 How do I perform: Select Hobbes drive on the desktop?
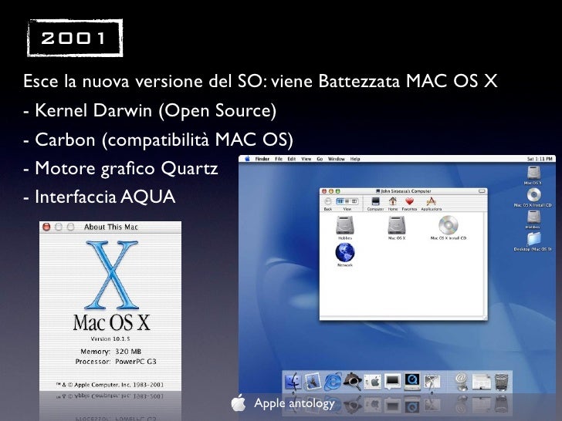coord(533,219)
